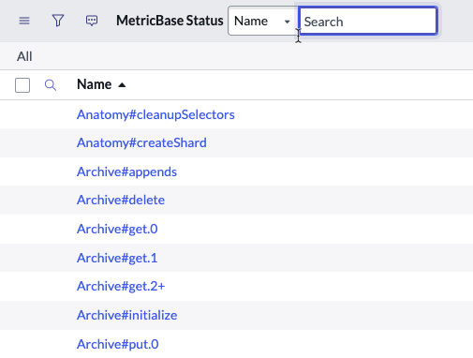Open Archive#get.1 record

(117, 258)
